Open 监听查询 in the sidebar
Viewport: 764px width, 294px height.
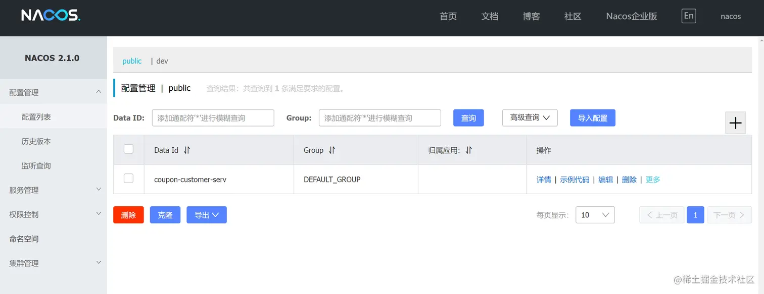54,165
